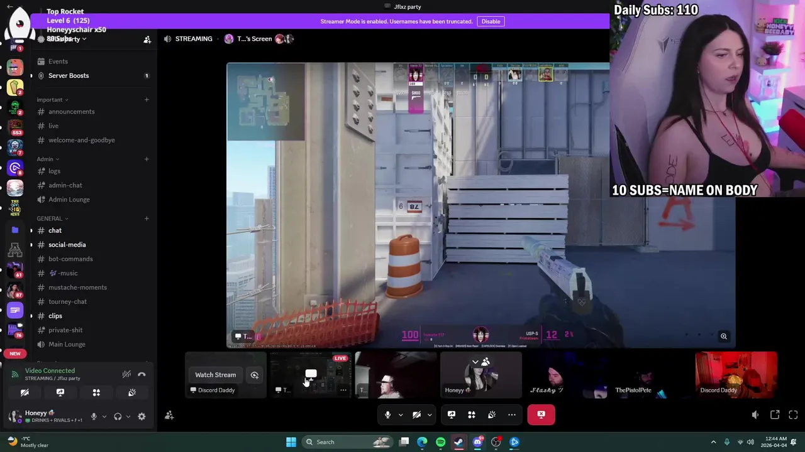
Task: Click add stream icon beside Watch Stream
Action: point(255,375)
